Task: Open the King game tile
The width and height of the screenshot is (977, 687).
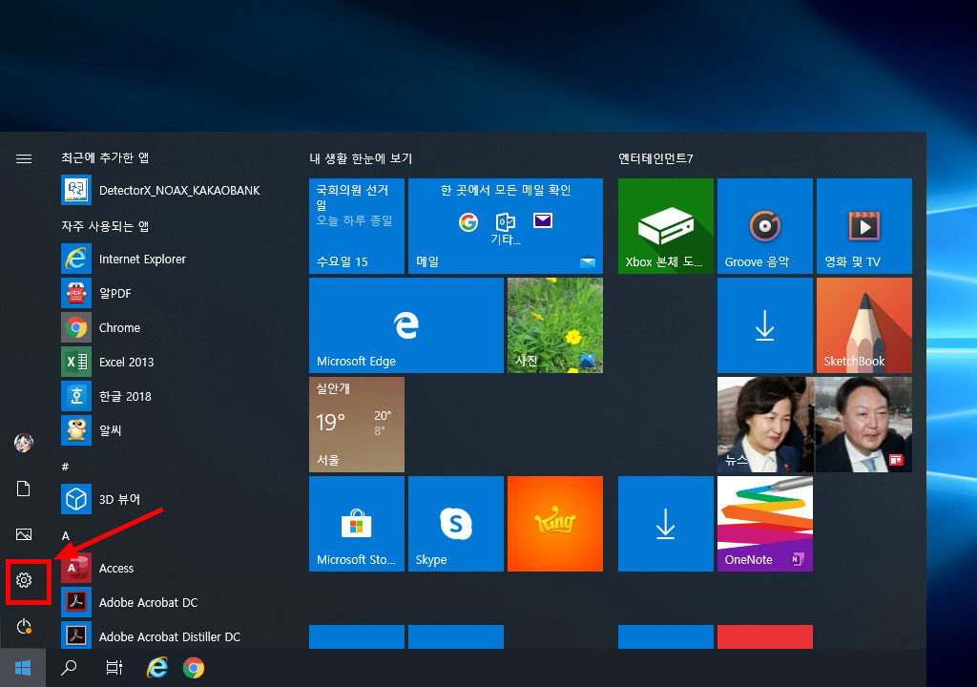Action: point(555,524)
